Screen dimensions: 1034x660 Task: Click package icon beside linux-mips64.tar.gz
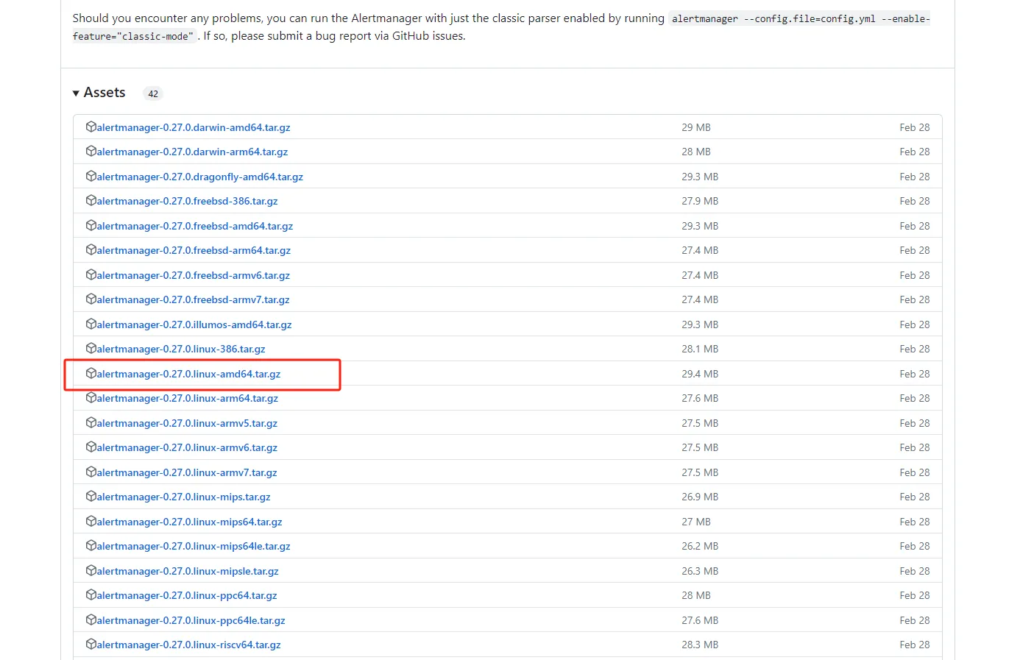pyautogui.click(x=91, y=521)
